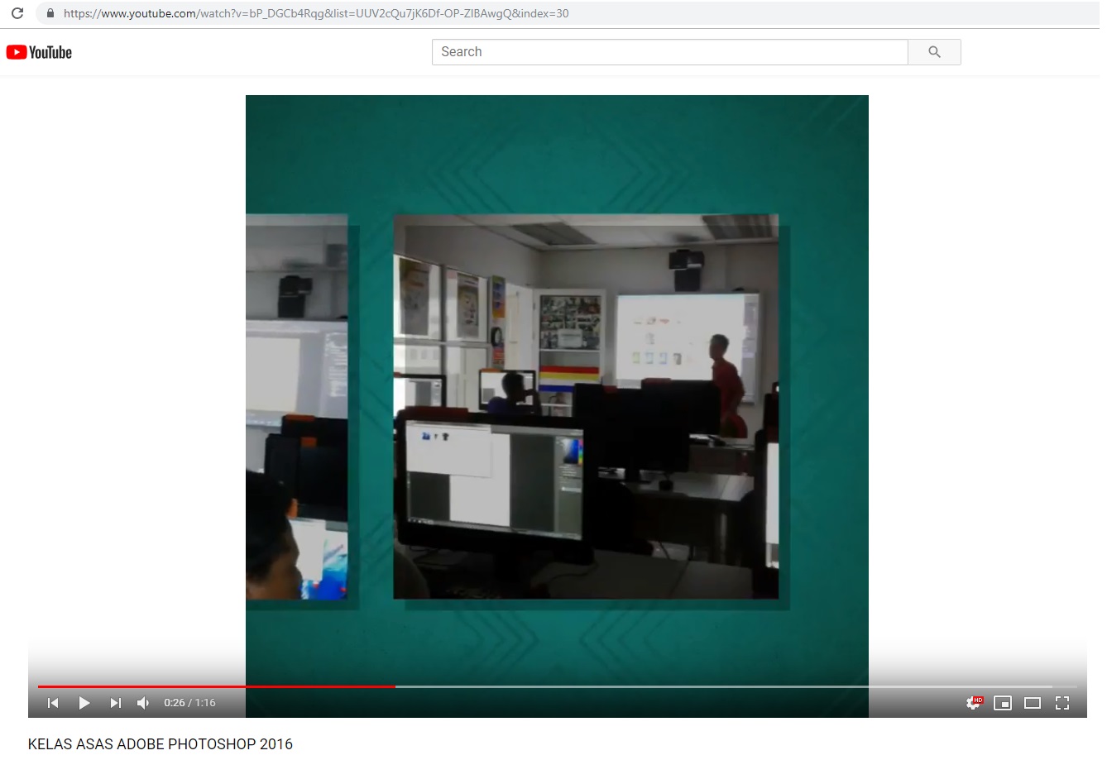Enter full screen mode
This screenshot has height=760, width=1107.
[x=1062, y=703]
